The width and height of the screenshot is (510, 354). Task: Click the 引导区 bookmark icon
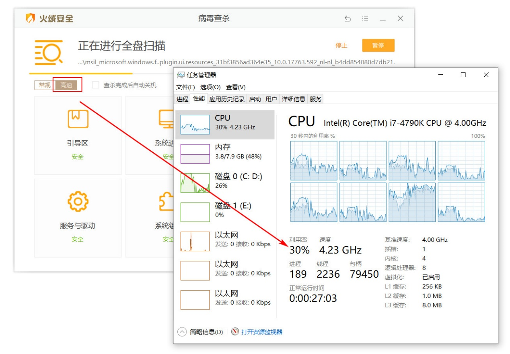pos(78,118)
